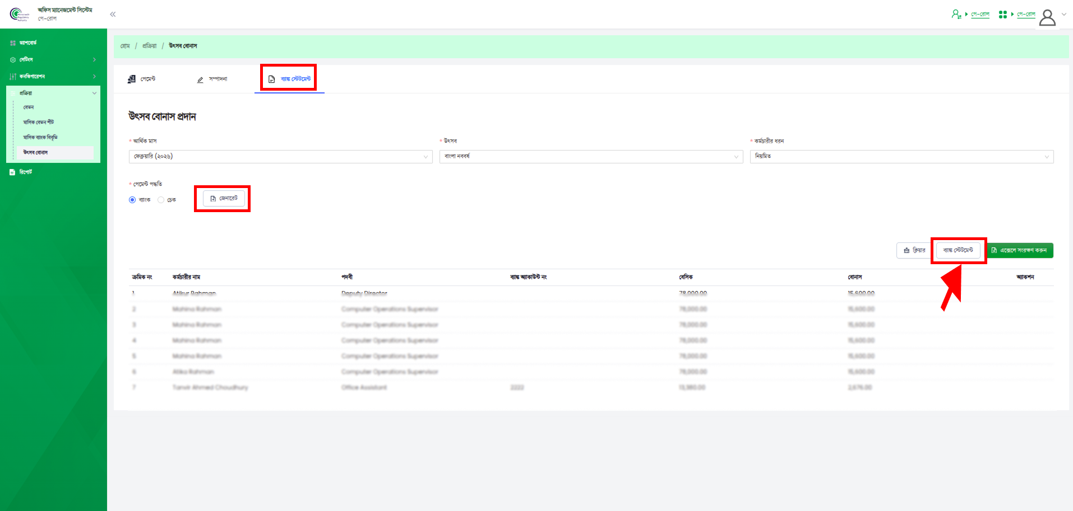The height and width of the screenshot is (511, 1073).
Task: Open the profile dropdown arrow in header
Action: pyautogui.click(x=1064, y=15)
